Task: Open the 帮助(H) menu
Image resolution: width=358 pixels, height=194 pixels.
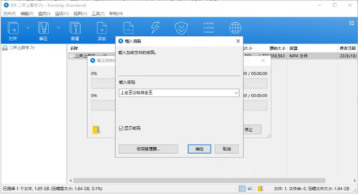Action: pos(116,14)
